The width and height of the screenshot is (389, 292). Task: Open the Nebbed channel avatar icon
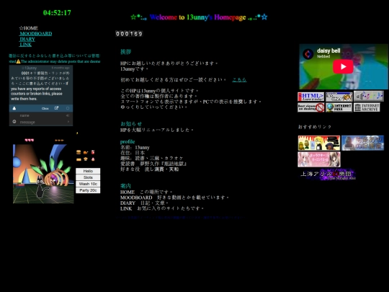point(308,53)
